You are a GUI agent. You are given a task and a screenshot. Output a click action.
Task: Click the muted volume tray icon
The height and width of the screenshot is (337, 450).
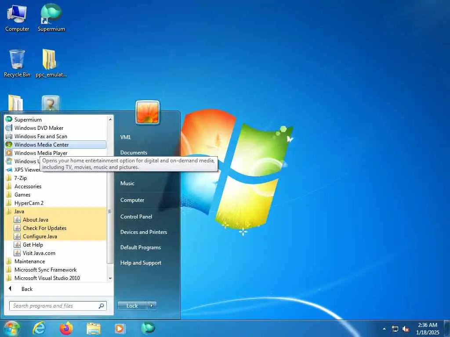[406, 329]
